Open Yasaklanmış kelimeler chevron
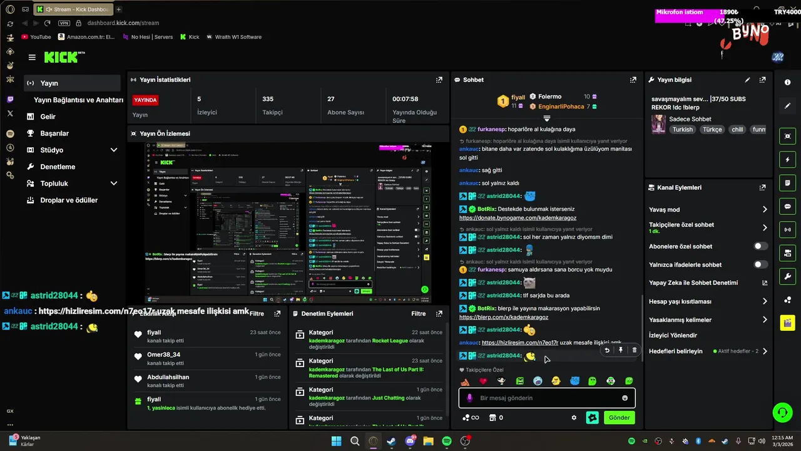The image size is (801, 451). 764,319
